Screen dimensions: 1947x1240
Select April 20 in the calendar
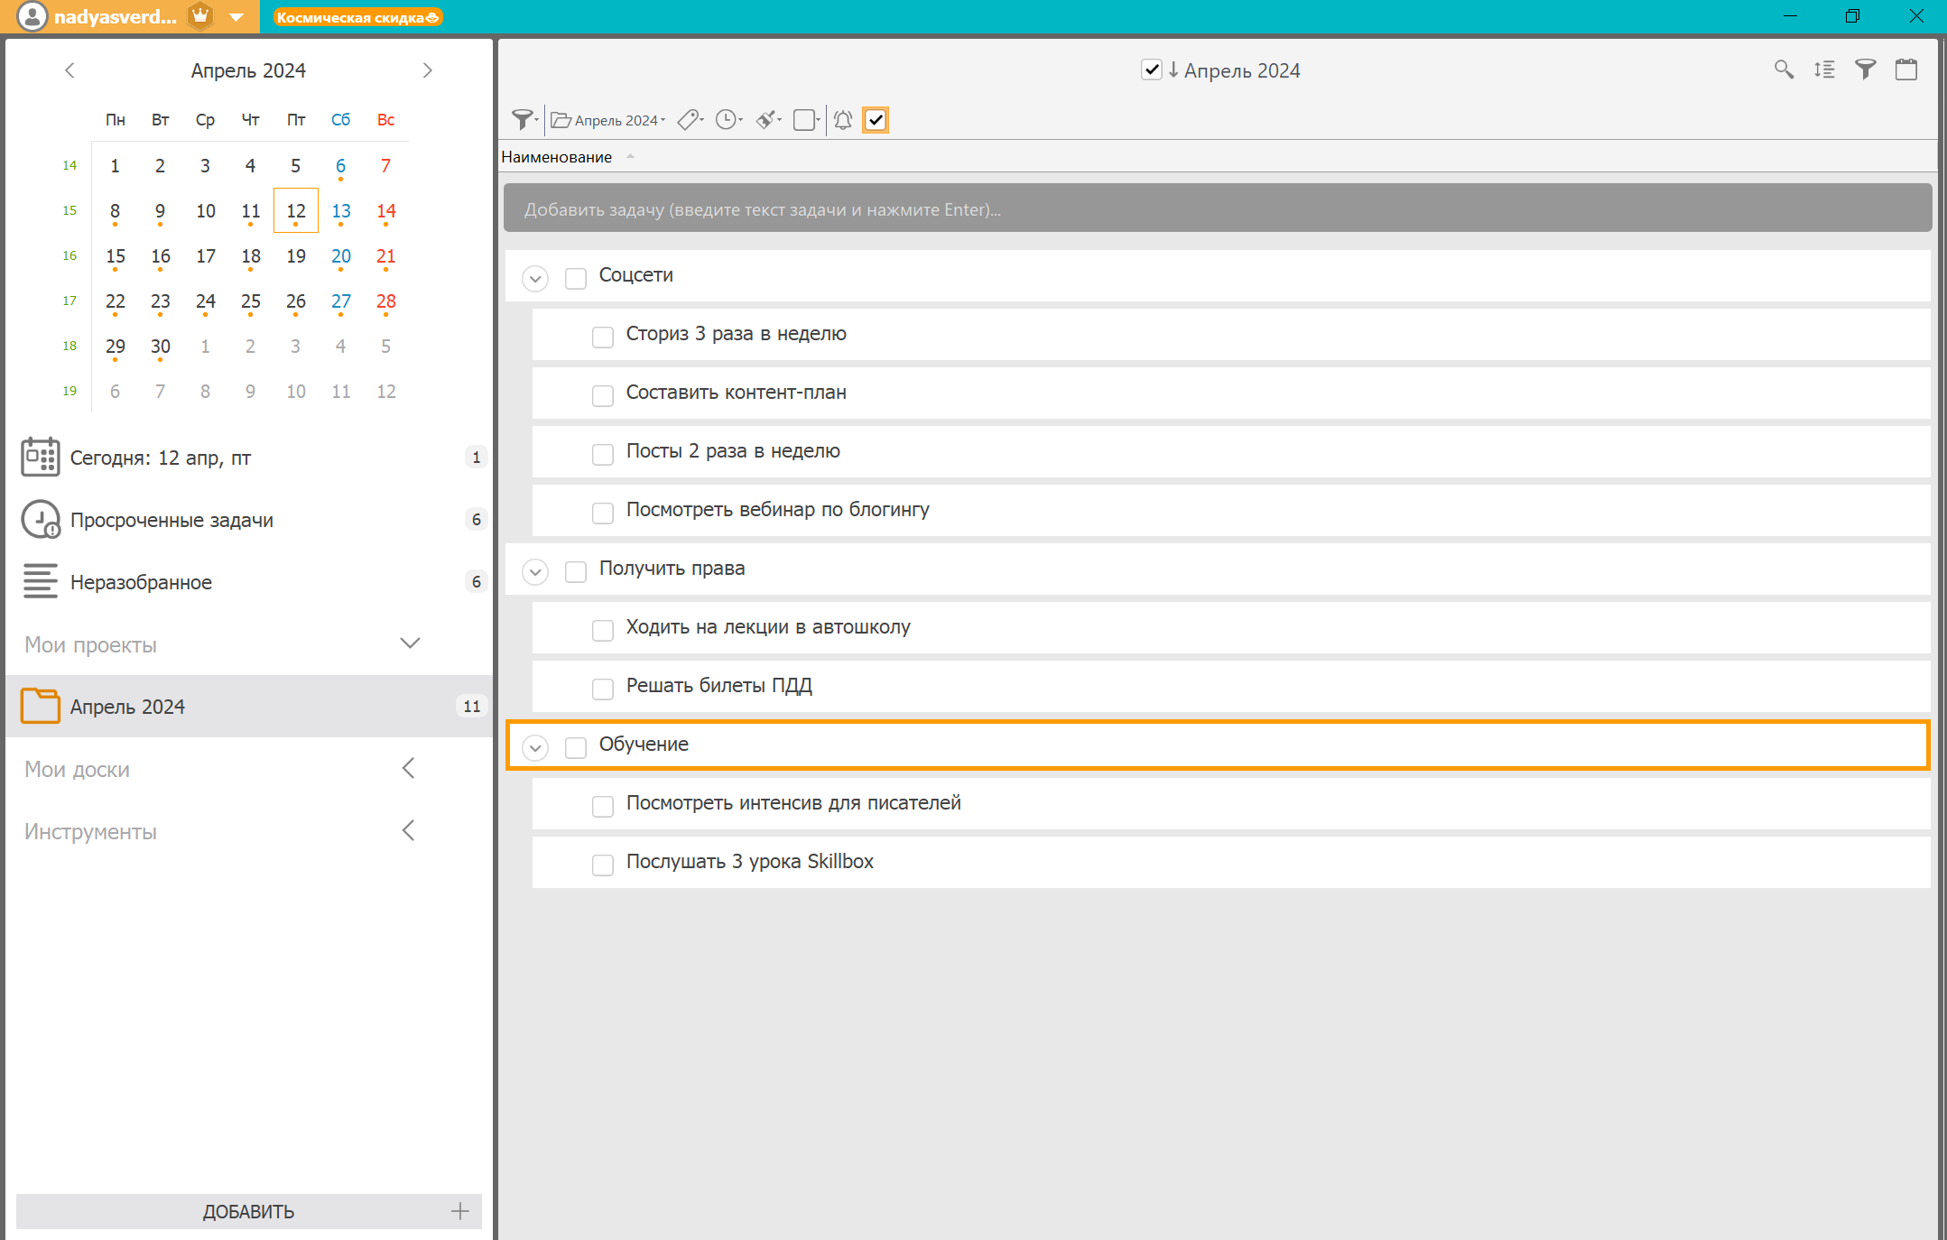tap(340, 256)
